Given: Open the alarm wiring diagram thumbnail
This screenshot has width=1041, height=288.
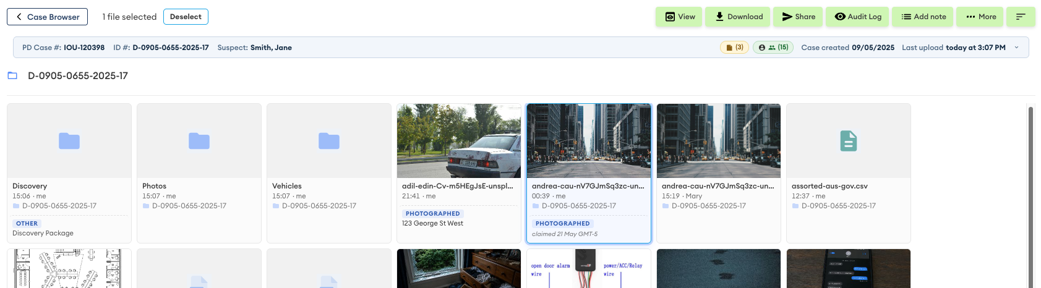Looking at the screenshot, I should coord(589,269).
